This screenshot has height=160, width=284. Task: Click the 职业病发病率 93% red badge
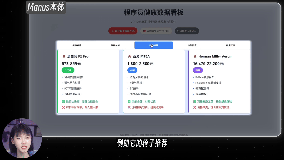click(123, 31)
